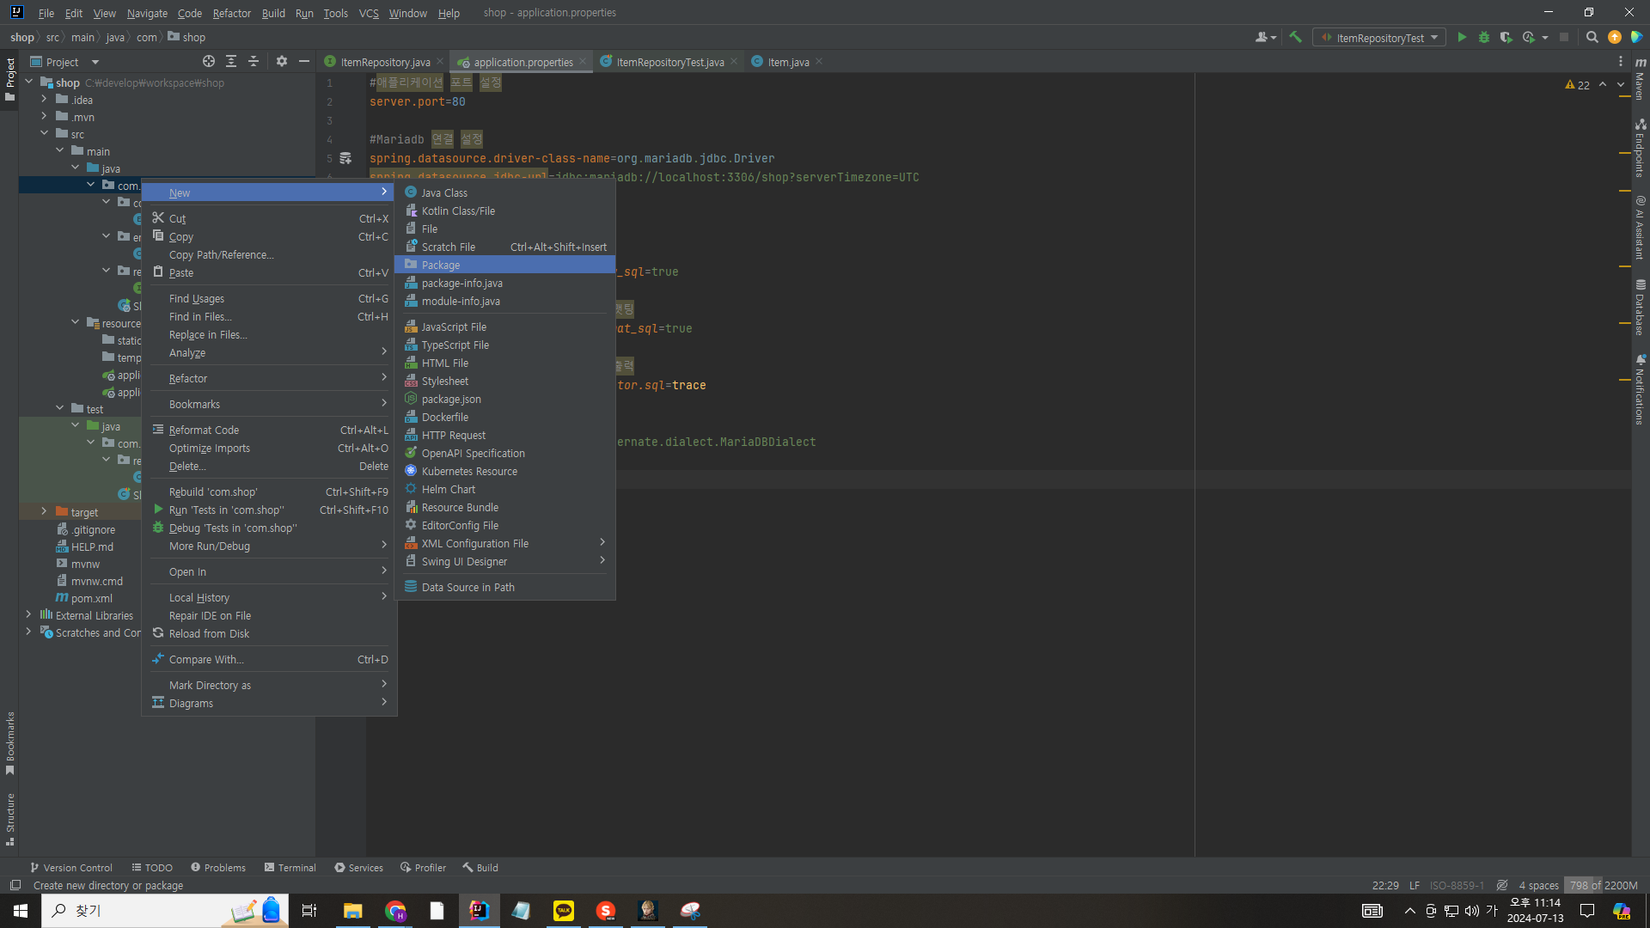Open IntelliJ IDEA on the Windows taskbar
Screen dimensions: 1650x928
480,911
